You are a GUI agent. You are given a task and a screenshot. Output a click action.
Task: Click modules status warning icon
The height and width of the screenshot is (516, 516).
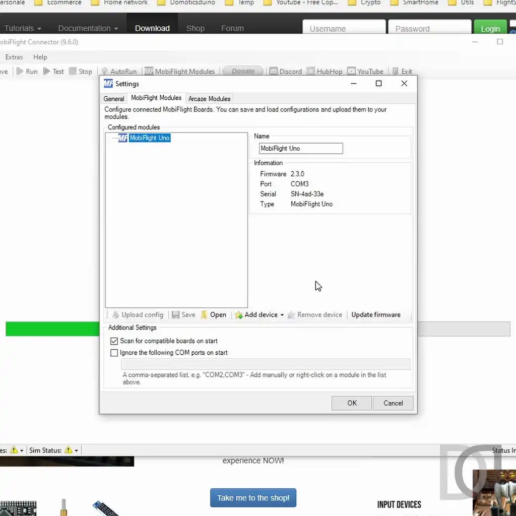14,450
